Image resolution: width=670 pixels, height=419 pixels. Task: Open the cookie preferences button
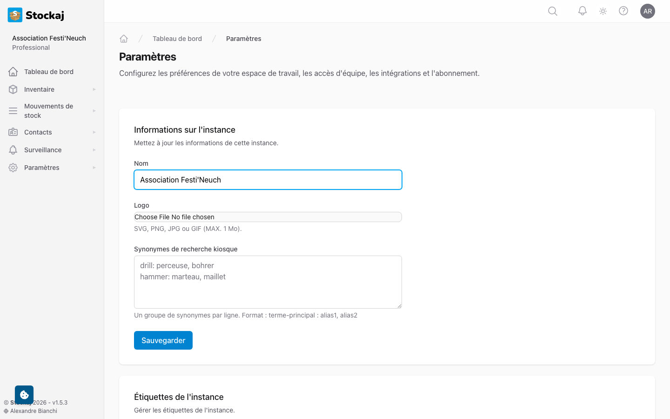pos(24,395)
